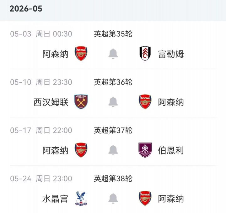This screenshot has width=226, height=213.
Task: Click the 05-10 周日 23:30 match time
Action: (41, 82)
